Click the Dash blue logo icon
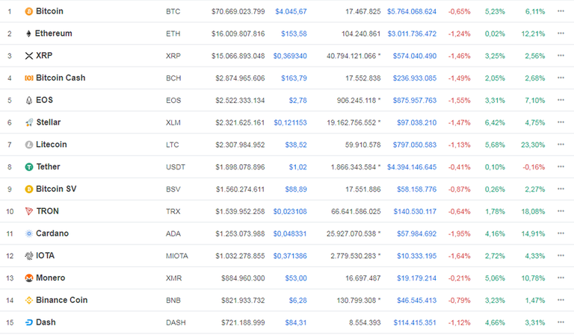This screenshot has height=335, width=574. [x=28, y=322]
